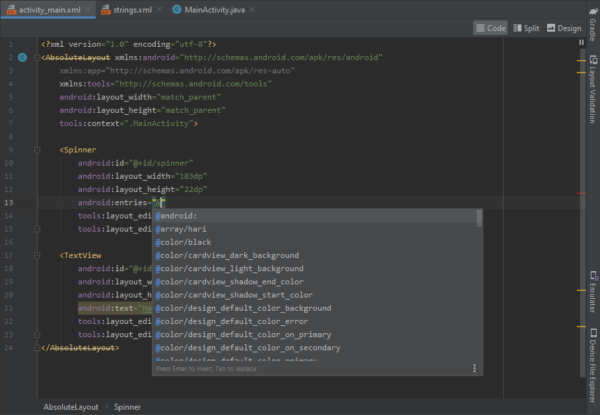Open the MainActivity.java tab
Screen dimensions: 600x415
click(209, 9)
